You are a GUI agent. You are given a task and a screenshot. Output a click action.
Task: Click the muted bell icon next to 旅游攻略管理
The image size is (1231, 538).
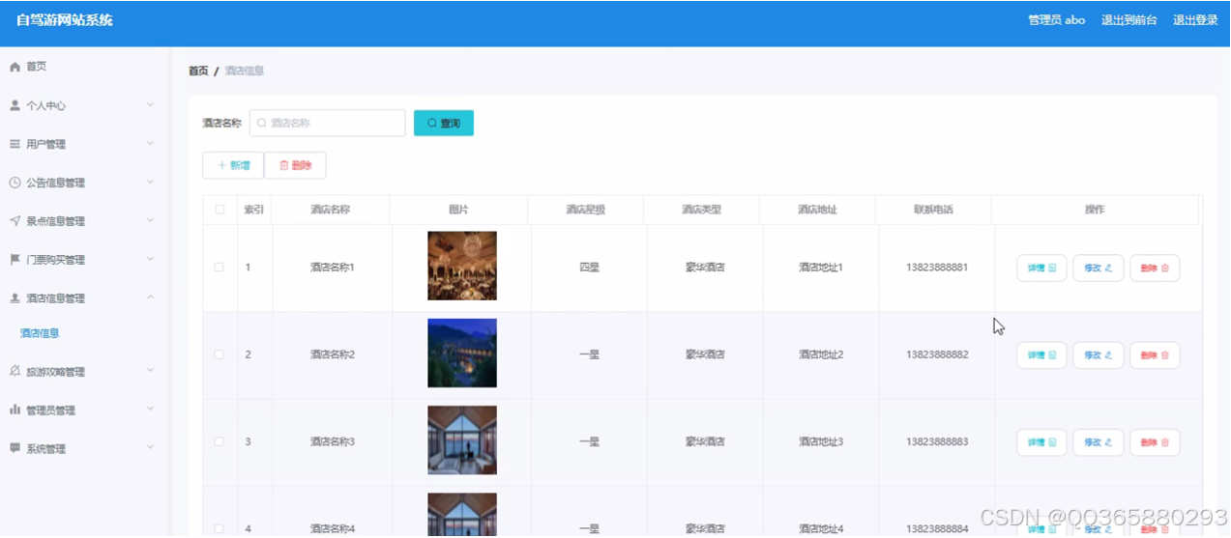(15, 372)
